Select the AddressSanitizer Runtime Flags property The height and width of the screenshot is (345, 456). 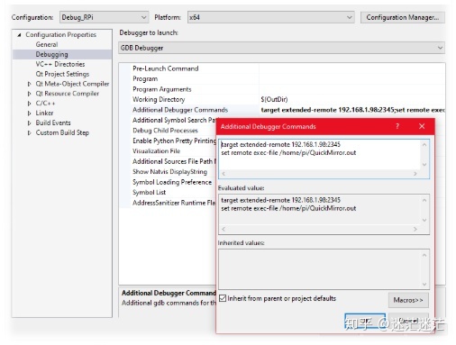click(174, 203)
